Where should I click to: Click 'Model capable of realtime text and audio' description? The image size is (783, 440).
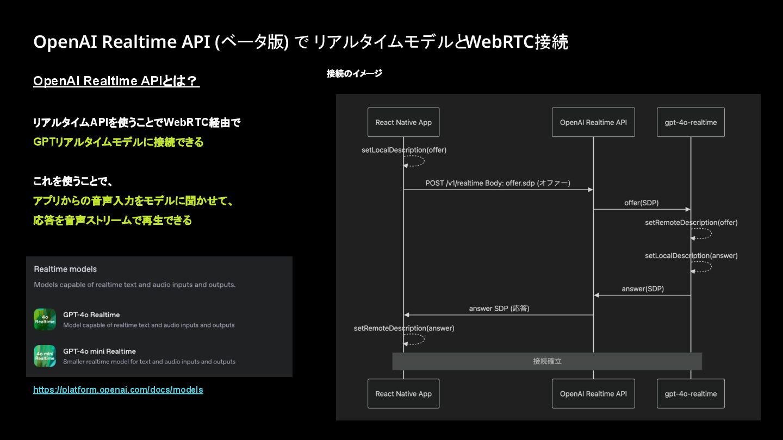click(x=149, y=325)
